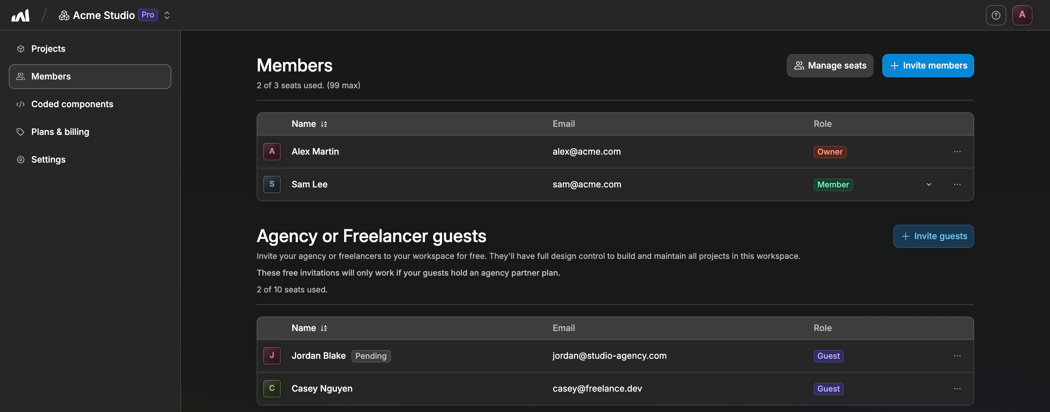Click the Member role badge
This screenshot has height=412, width=1050.
point(833,185)
